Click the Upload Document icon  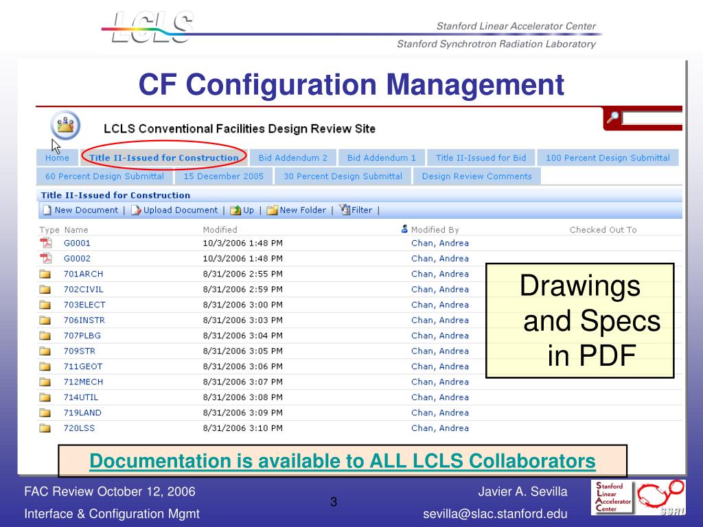pyautogui.click(x=136, y=210)
